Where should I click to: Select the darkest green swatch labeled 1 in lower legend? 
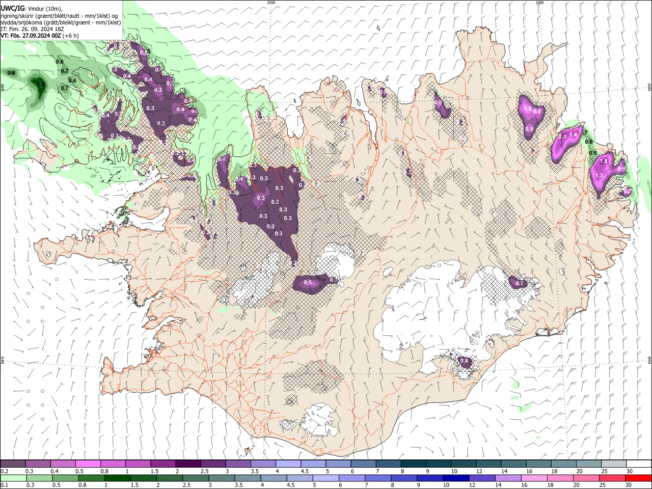(x=117, y=478)
